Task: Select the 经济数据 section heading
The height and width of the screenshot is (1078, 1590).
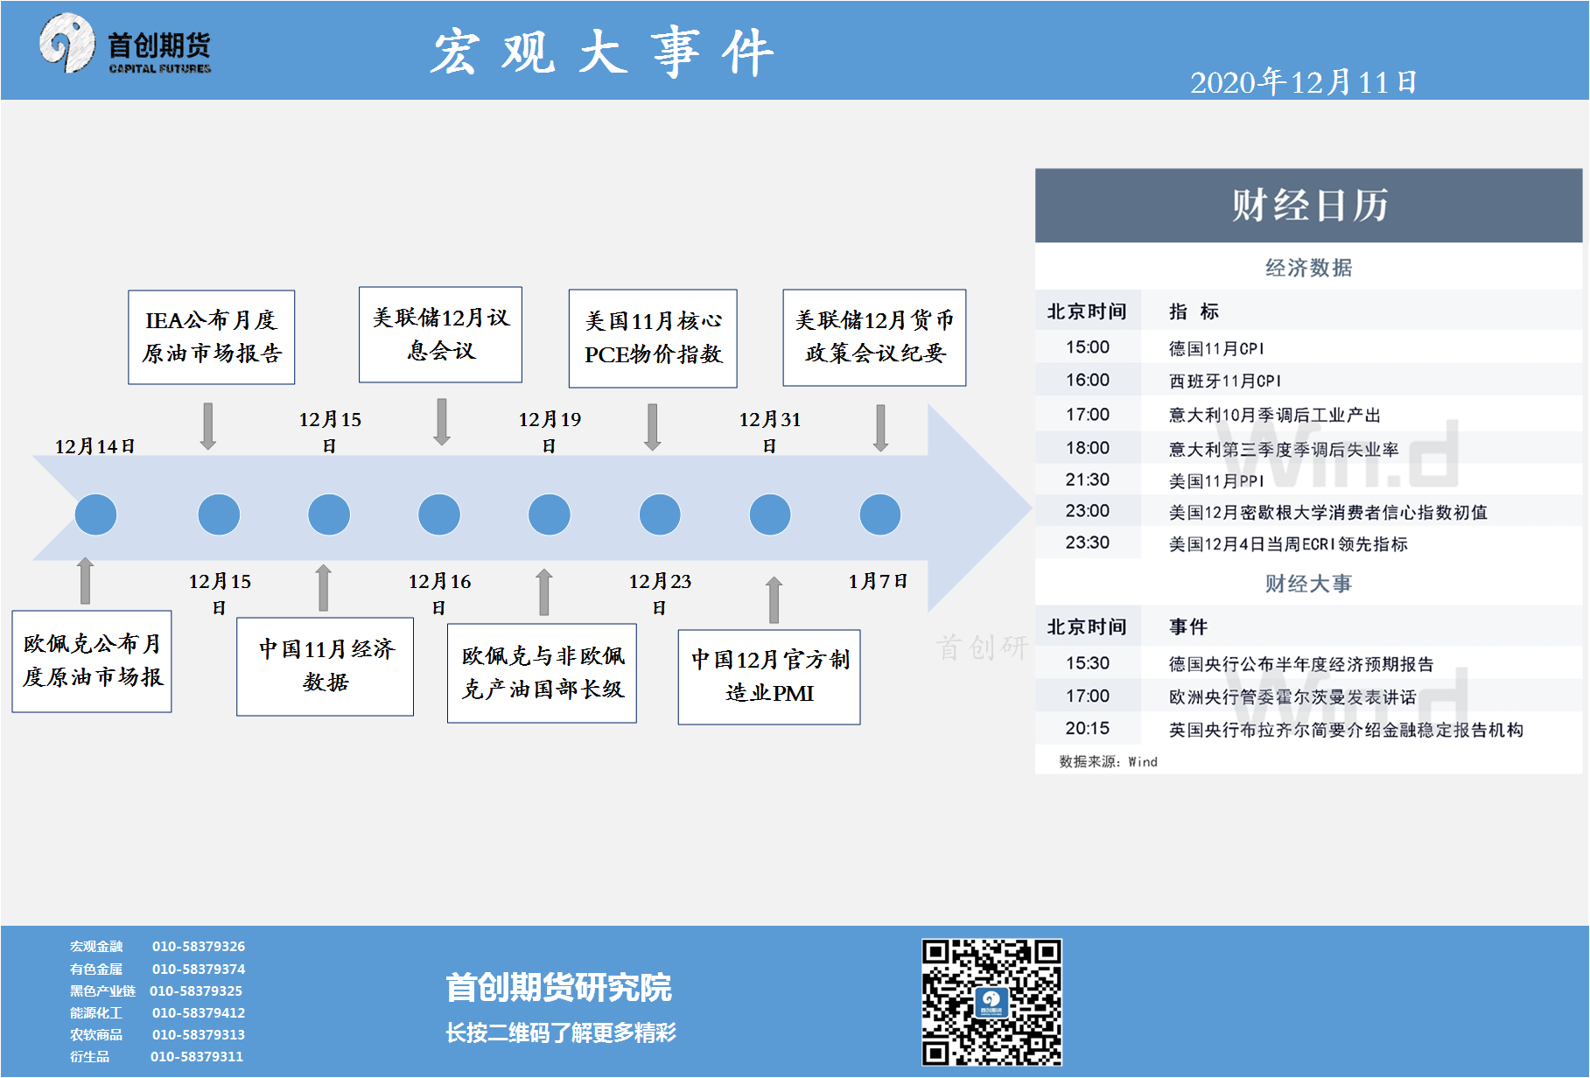Action: [1308, 268]
